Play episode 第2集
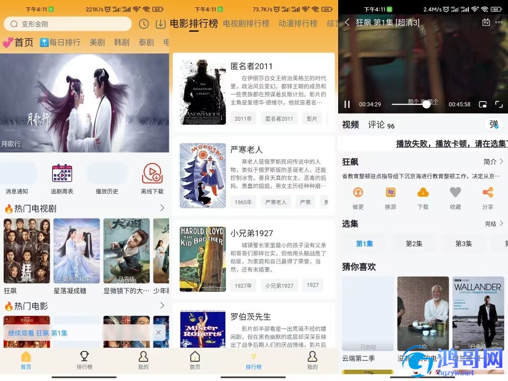 click(x=414, y=243)
